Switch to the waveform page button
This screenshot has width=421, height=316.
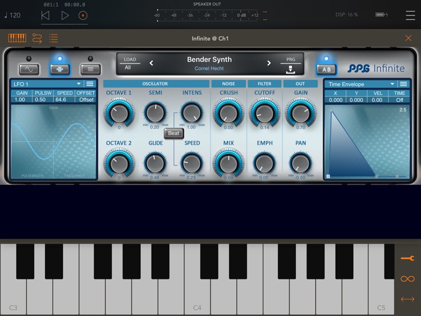(29, 69)
